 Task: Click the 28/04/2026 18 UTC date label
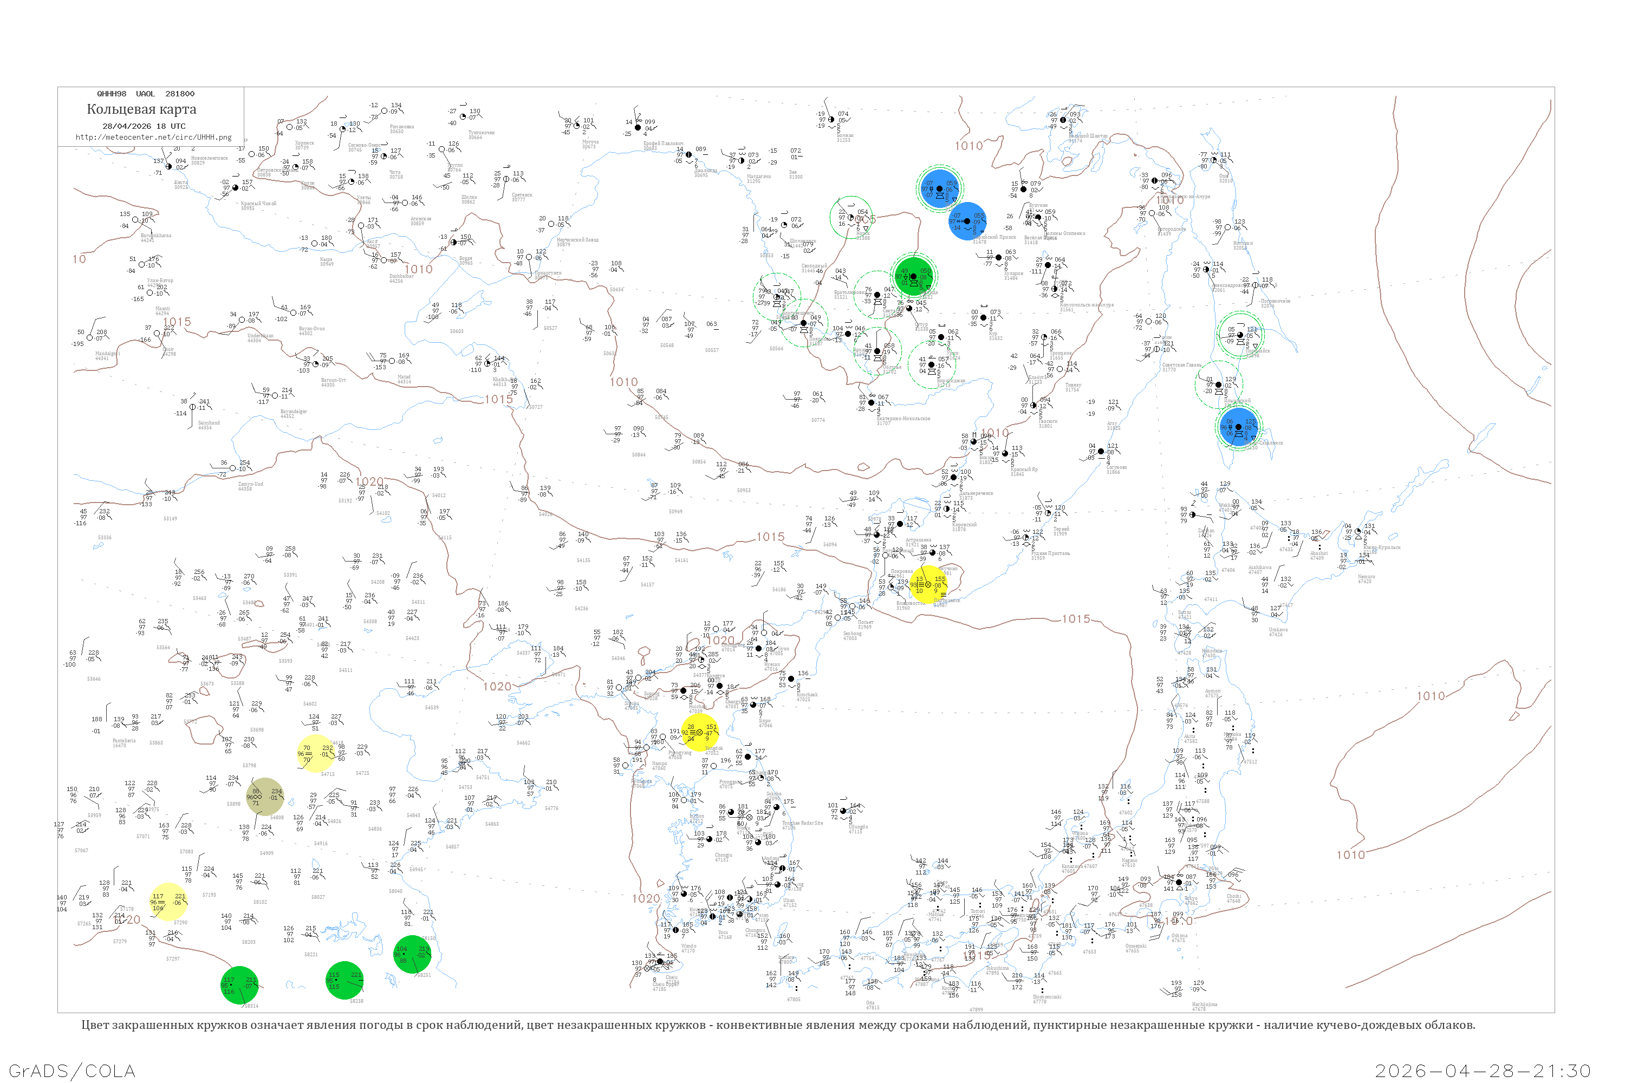click(145, 126)
